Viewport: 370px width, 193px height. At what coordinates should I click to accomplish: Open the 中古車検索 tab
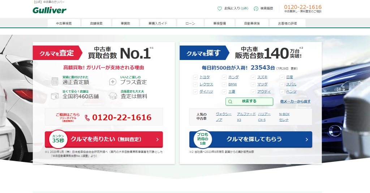pos(64,23)
